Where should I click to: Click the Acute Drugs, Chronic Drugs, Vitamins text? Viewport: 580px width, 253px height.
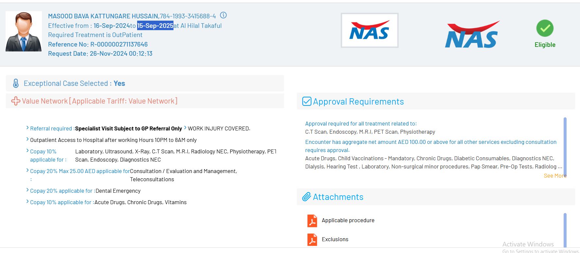(x=140, y=202)
